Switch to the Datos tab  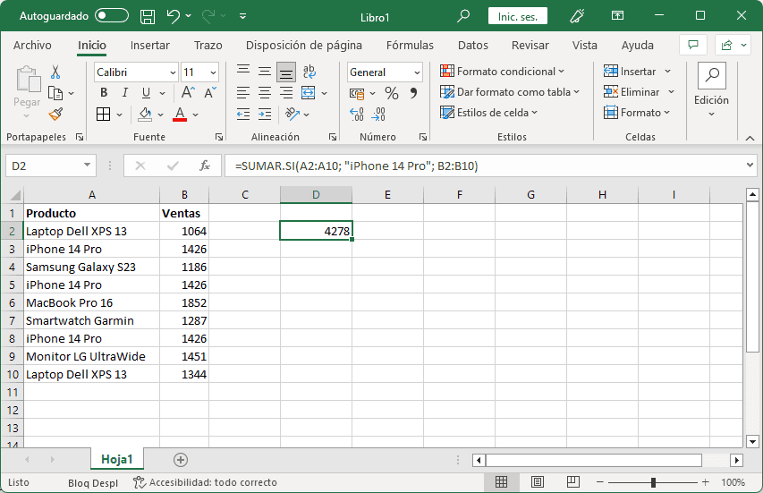(472, 46)
